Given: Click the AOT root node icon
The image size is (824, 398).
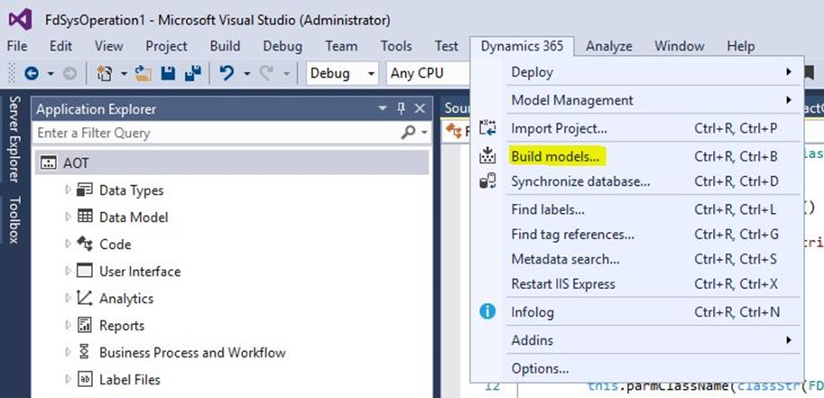Looking at the screenshot, I should coord(49,163).
